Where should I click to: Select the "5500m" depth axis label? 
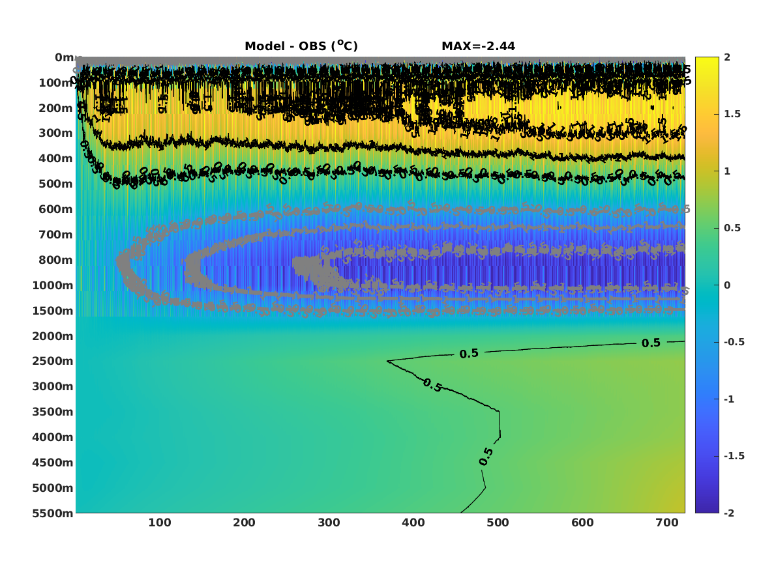(x=53, y=513)
